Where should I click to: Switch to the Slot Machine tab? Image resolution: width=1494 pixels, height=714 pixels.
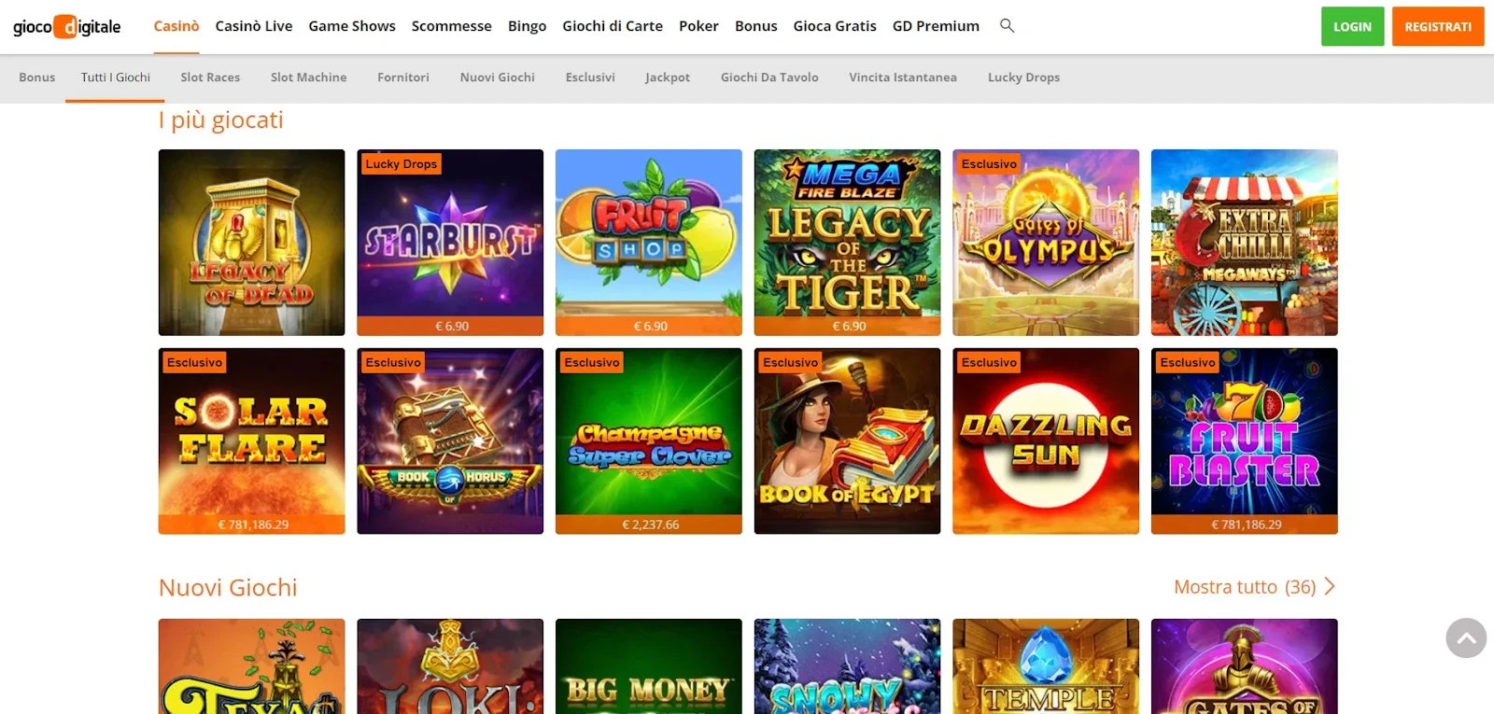coord(308,77)
